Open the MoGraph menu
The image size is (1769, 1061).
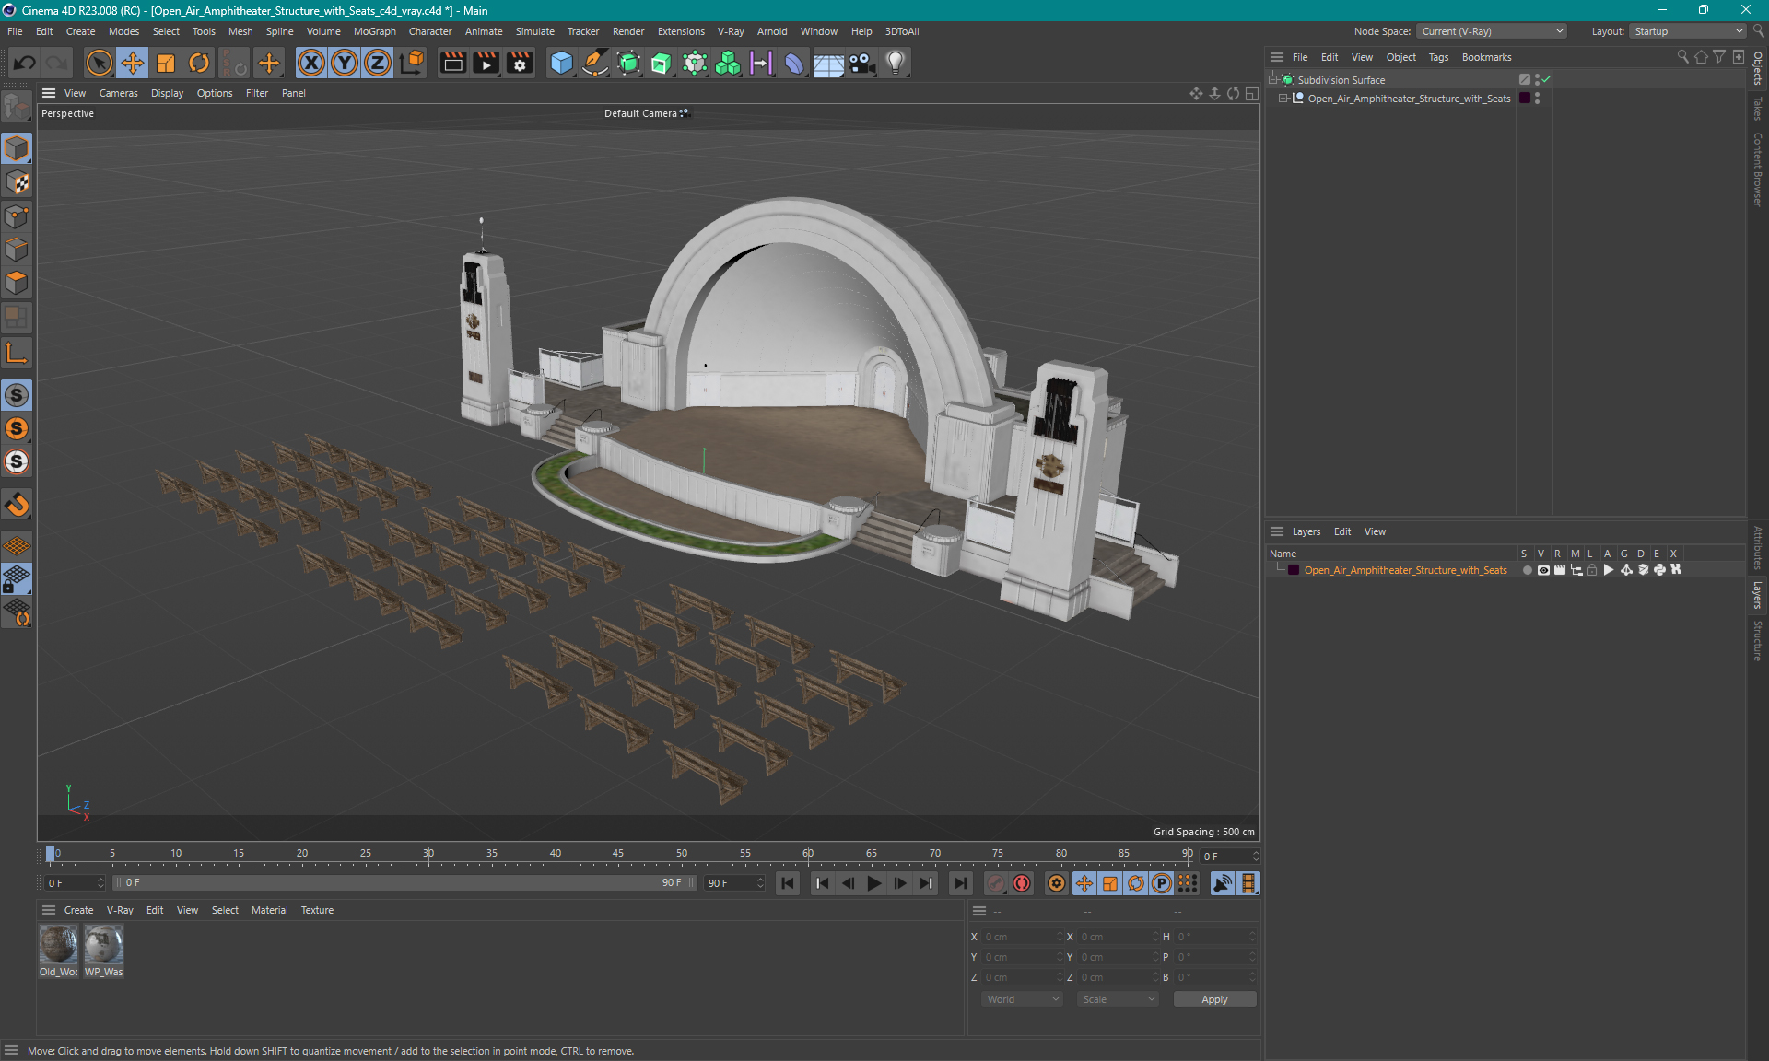[374, 31]
